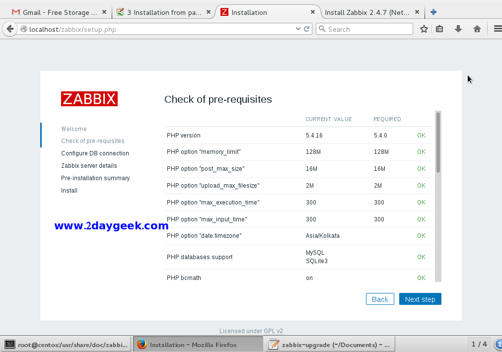Click the PHP databases support row label
502x352 pixels.
200,257
